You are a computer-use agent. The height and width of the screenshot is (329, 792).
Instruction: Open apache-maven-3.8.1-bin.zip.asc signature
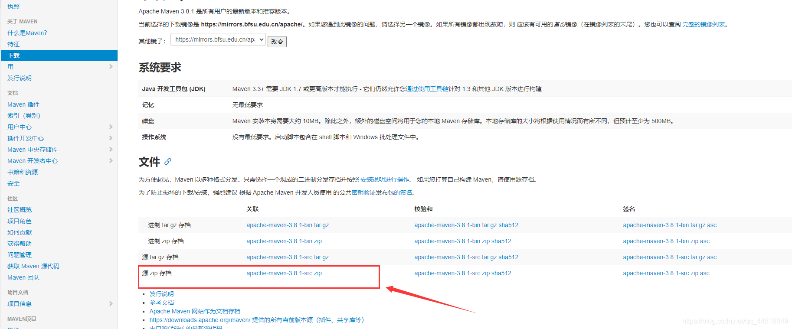666,241
